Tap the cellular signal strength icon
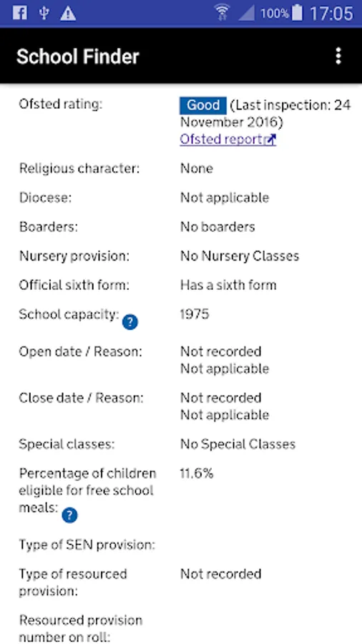This screenshot has width=362, height=644. (x=246, y=14)
